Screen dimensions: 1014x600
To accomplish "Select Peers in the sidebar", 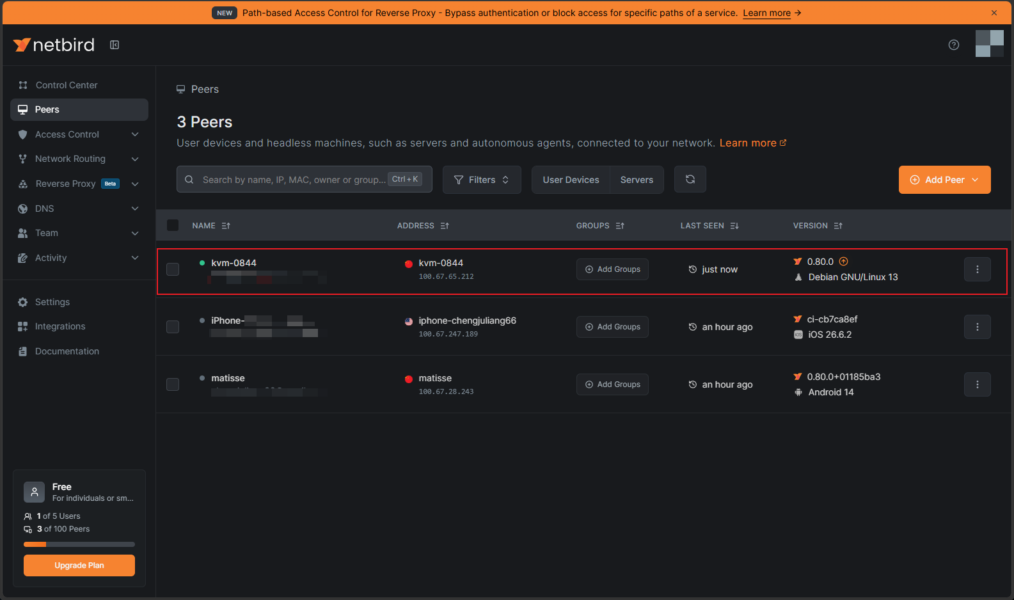I will coord(79,109).
